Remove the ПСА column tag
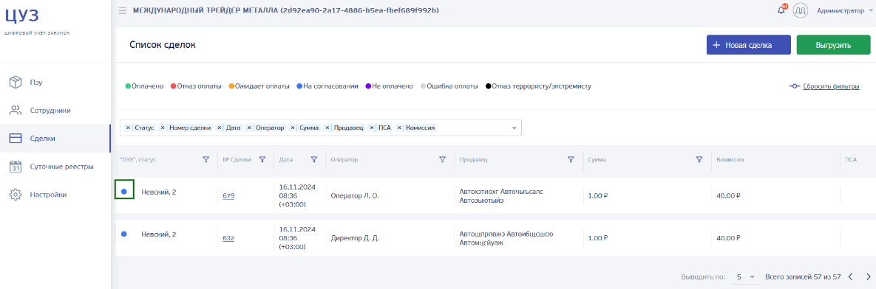 click(x=372, y=128)
